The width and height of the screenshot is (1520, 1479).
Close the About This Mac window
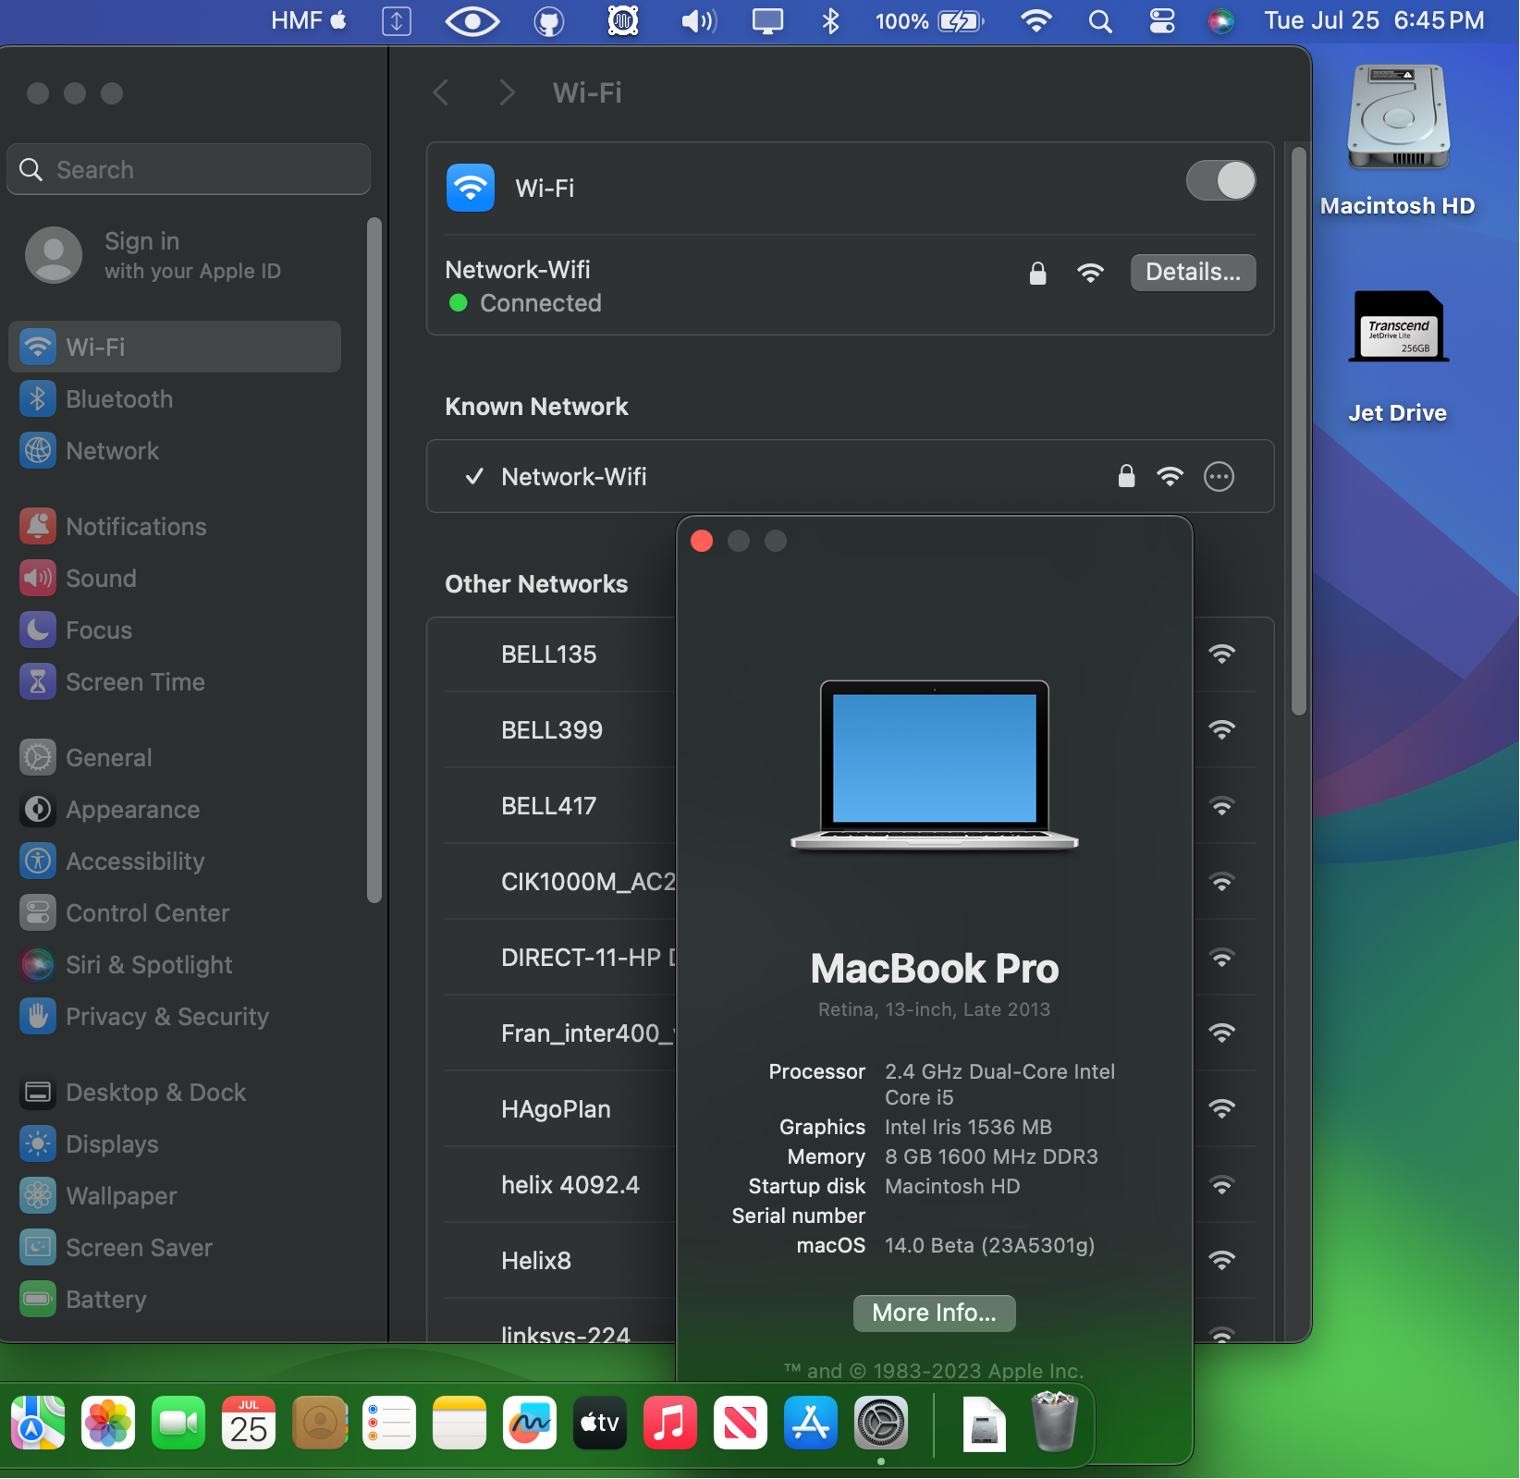pos(702,541)
